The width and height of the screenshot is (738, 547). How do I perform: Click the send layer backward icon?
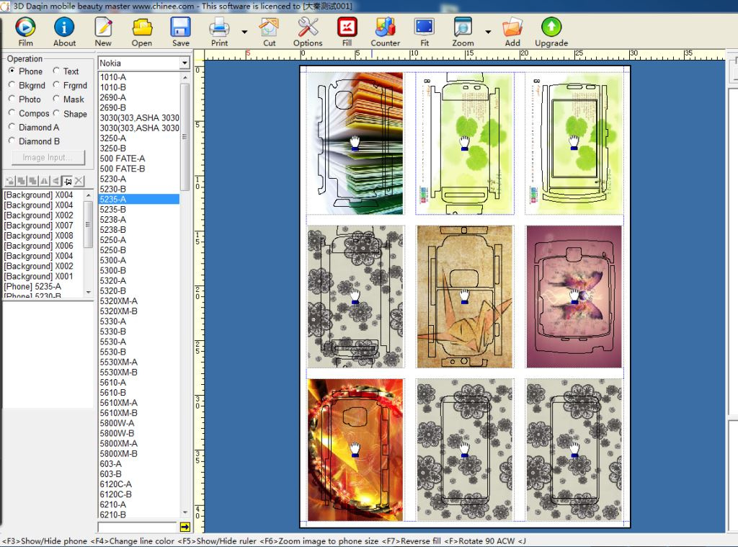32,181
